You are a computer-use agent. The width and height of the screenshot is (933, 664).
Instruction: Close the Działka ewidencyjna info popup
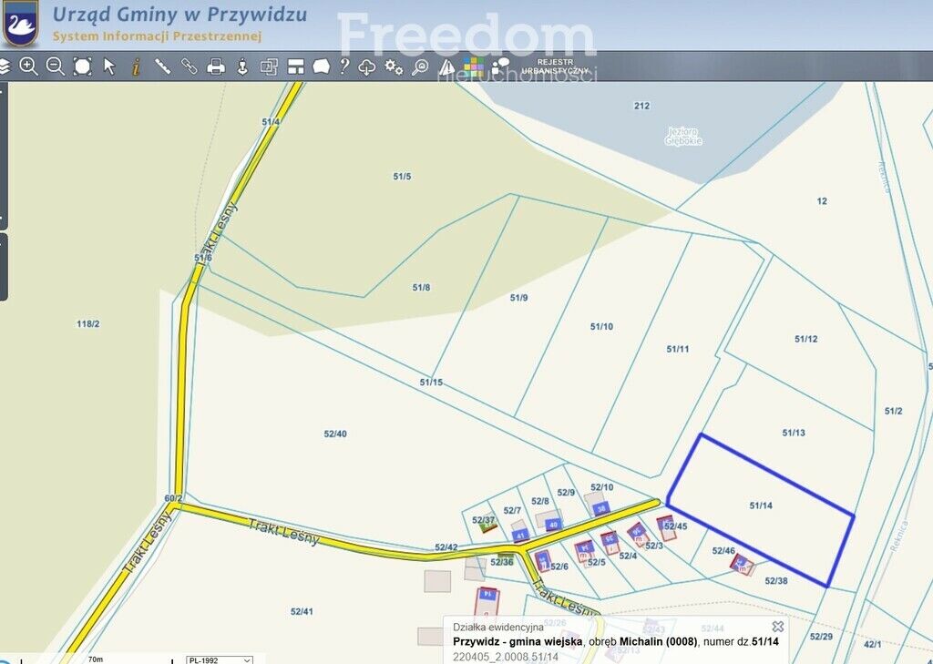(x=778, y=626)
